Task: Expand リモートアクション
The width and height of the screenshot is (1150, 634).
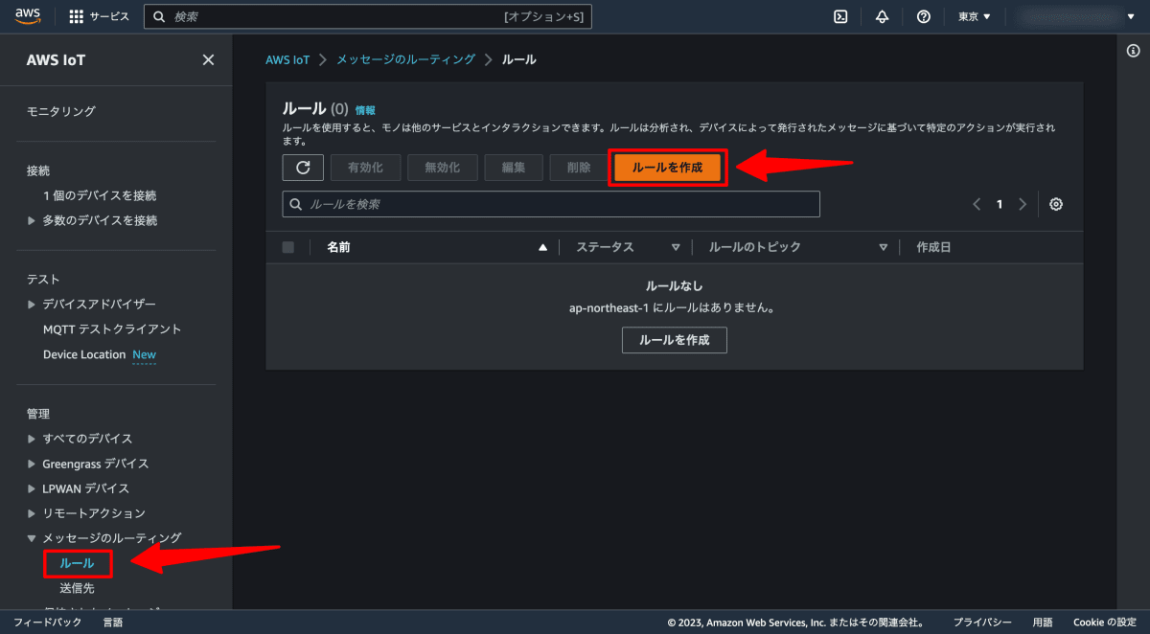Action: coord(32,513)
